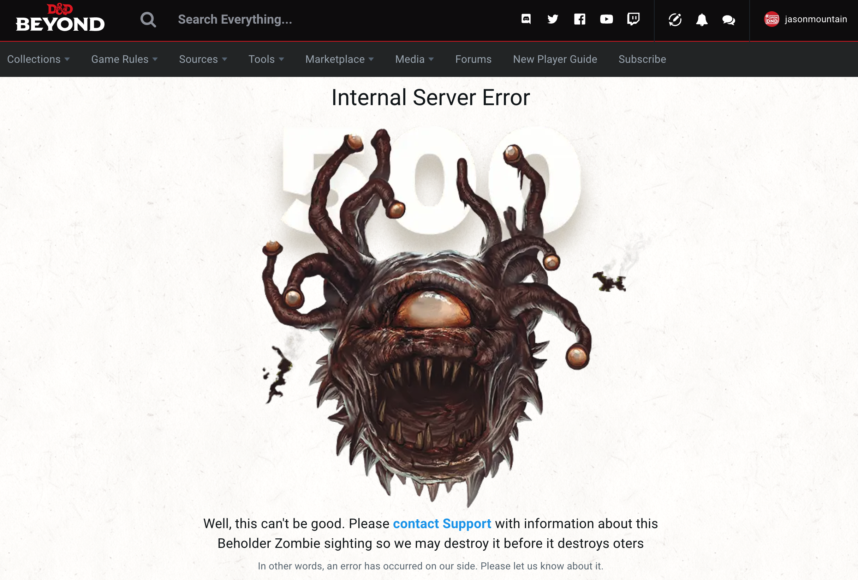Click the quill quick-create icon
Screen dimensions: 858x580
[x=675, y=20]
